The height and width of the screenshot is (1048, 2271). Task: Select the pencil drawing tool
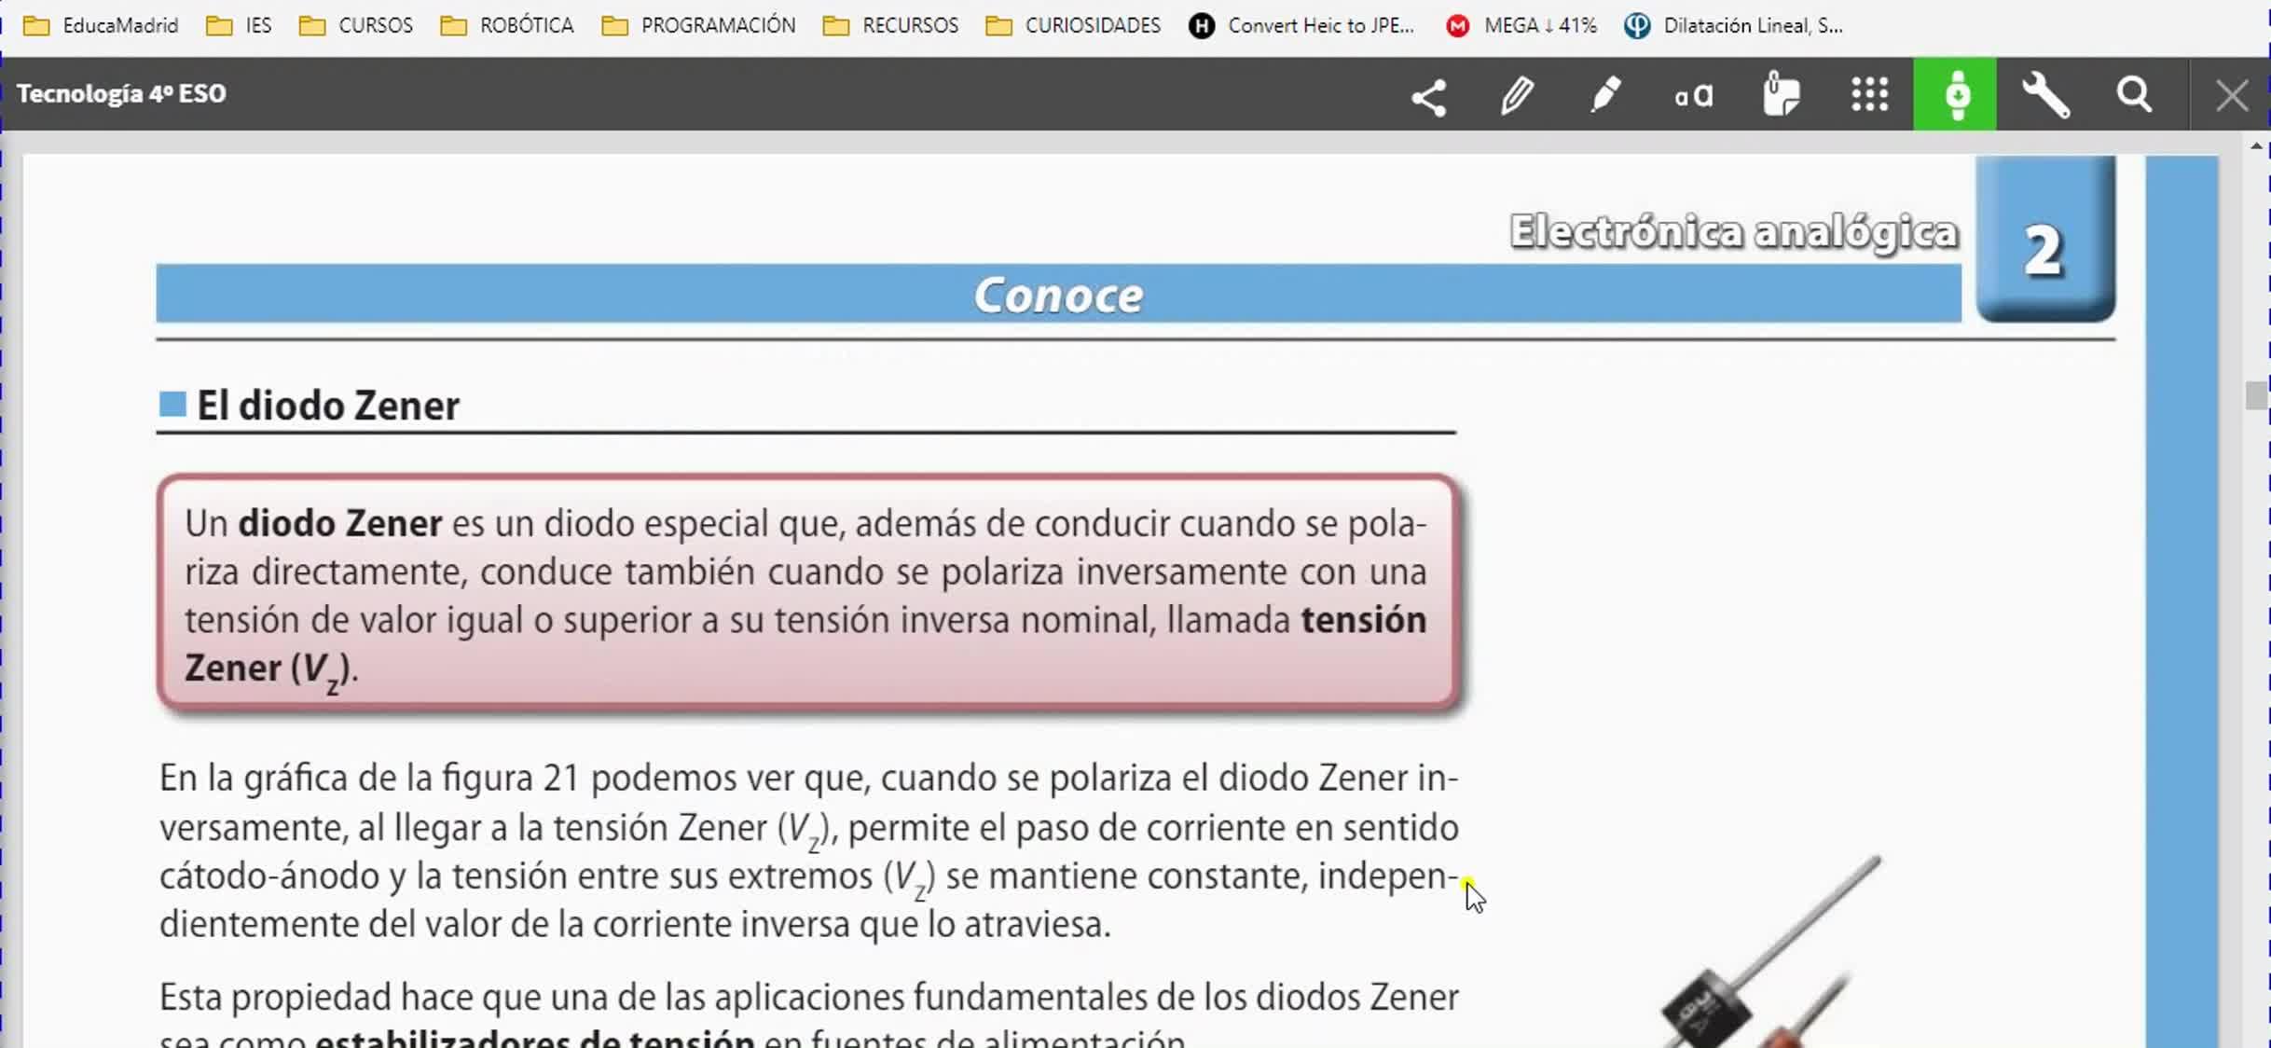[1517, 95]
